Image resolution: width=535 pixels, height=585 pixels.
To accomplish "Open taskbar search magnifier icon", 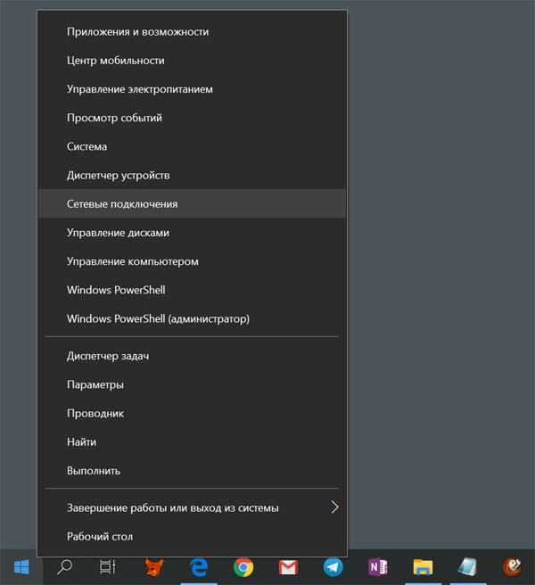I will (x=65, y=567).
